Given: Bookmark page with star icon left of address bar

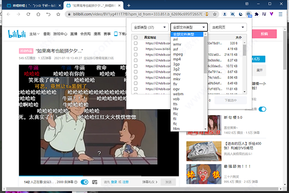Looking at the screenshot, I should (x=58, y=14).
